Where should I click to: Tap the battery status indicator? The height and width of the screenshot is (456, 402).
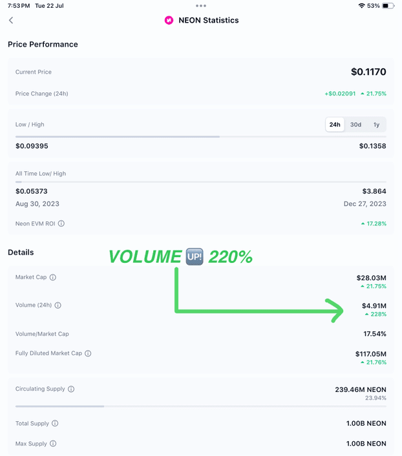[x=388, y=6]
